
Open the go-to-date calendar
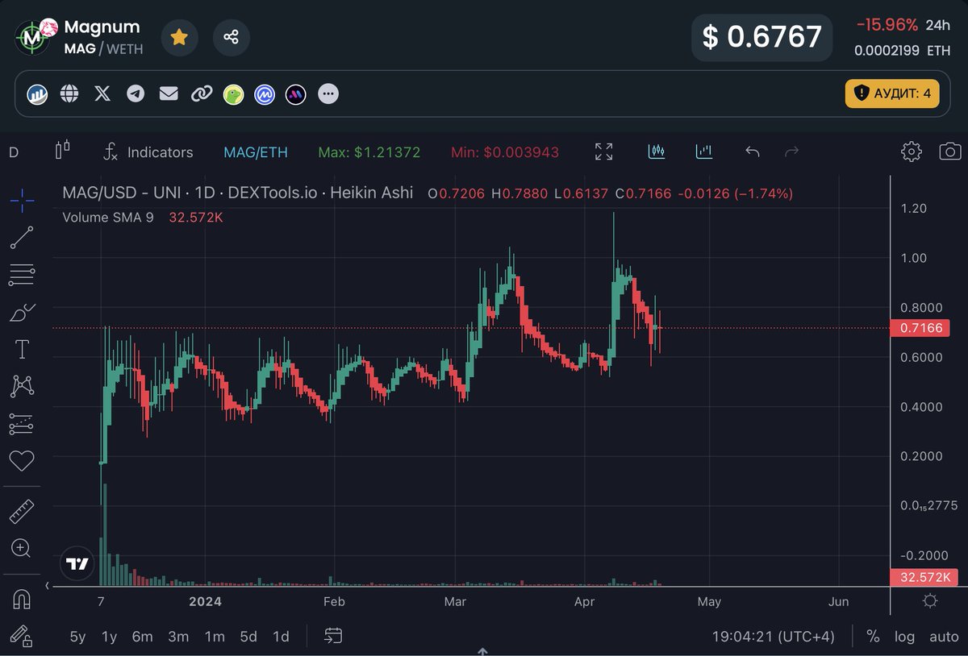(334, 636)
